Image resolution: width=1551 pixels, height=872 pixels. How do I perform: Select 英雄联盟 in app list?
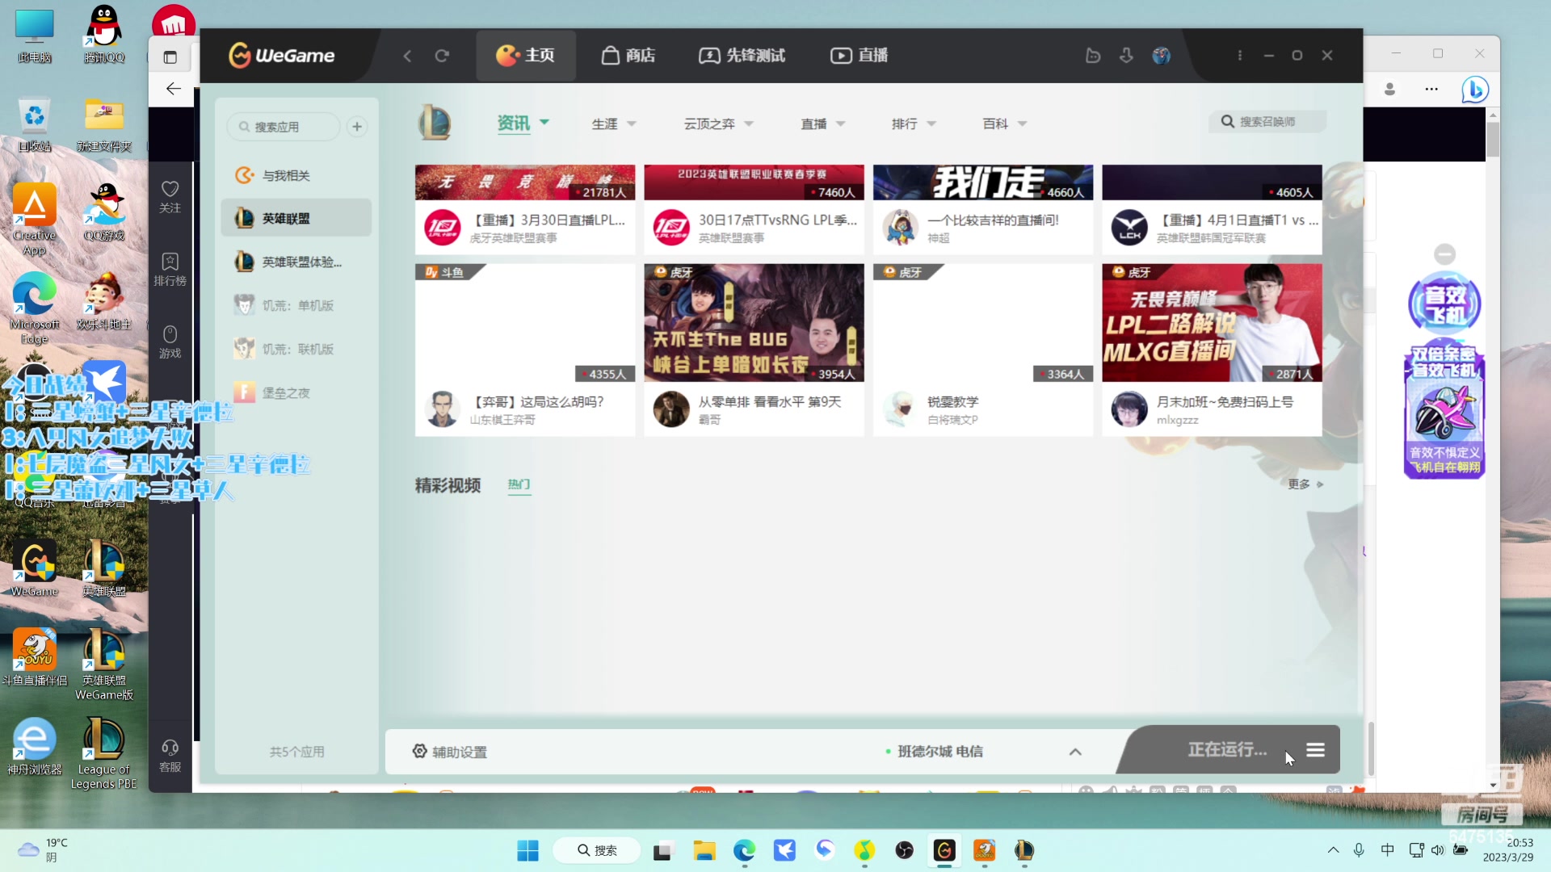[296, 218]
